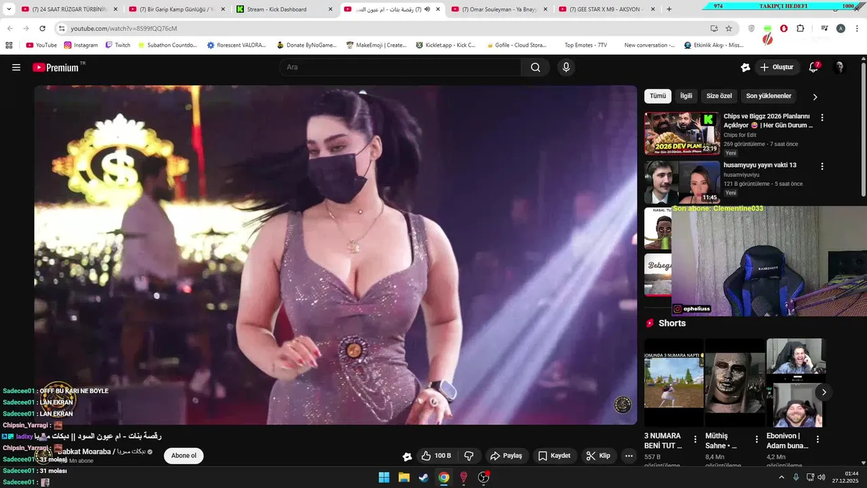Mute the playing tab's speaker icon
This screenshot has width=867, height=488.
point(427,9)
